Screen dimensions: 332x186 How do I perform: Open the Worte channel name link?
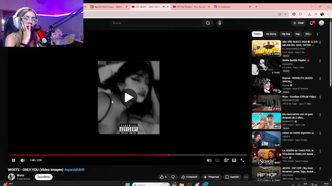[x=20, y=175]
